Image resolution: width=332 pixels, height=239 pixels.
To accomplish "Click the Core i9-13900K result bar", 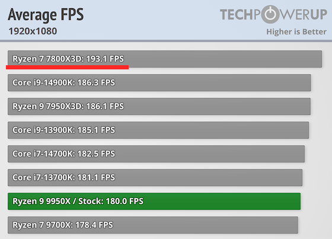I will tap(158, 130).
